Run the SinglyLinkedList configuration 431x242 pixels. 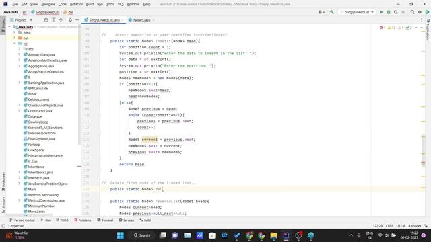click(381, 12)
